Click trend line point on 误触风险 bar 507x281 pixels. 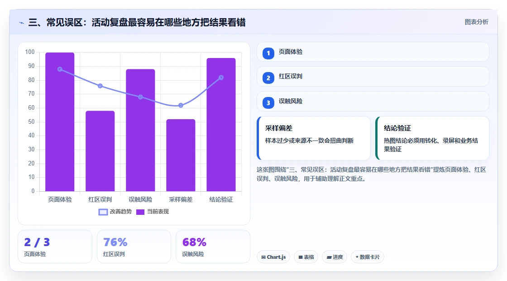click(140, 97)
